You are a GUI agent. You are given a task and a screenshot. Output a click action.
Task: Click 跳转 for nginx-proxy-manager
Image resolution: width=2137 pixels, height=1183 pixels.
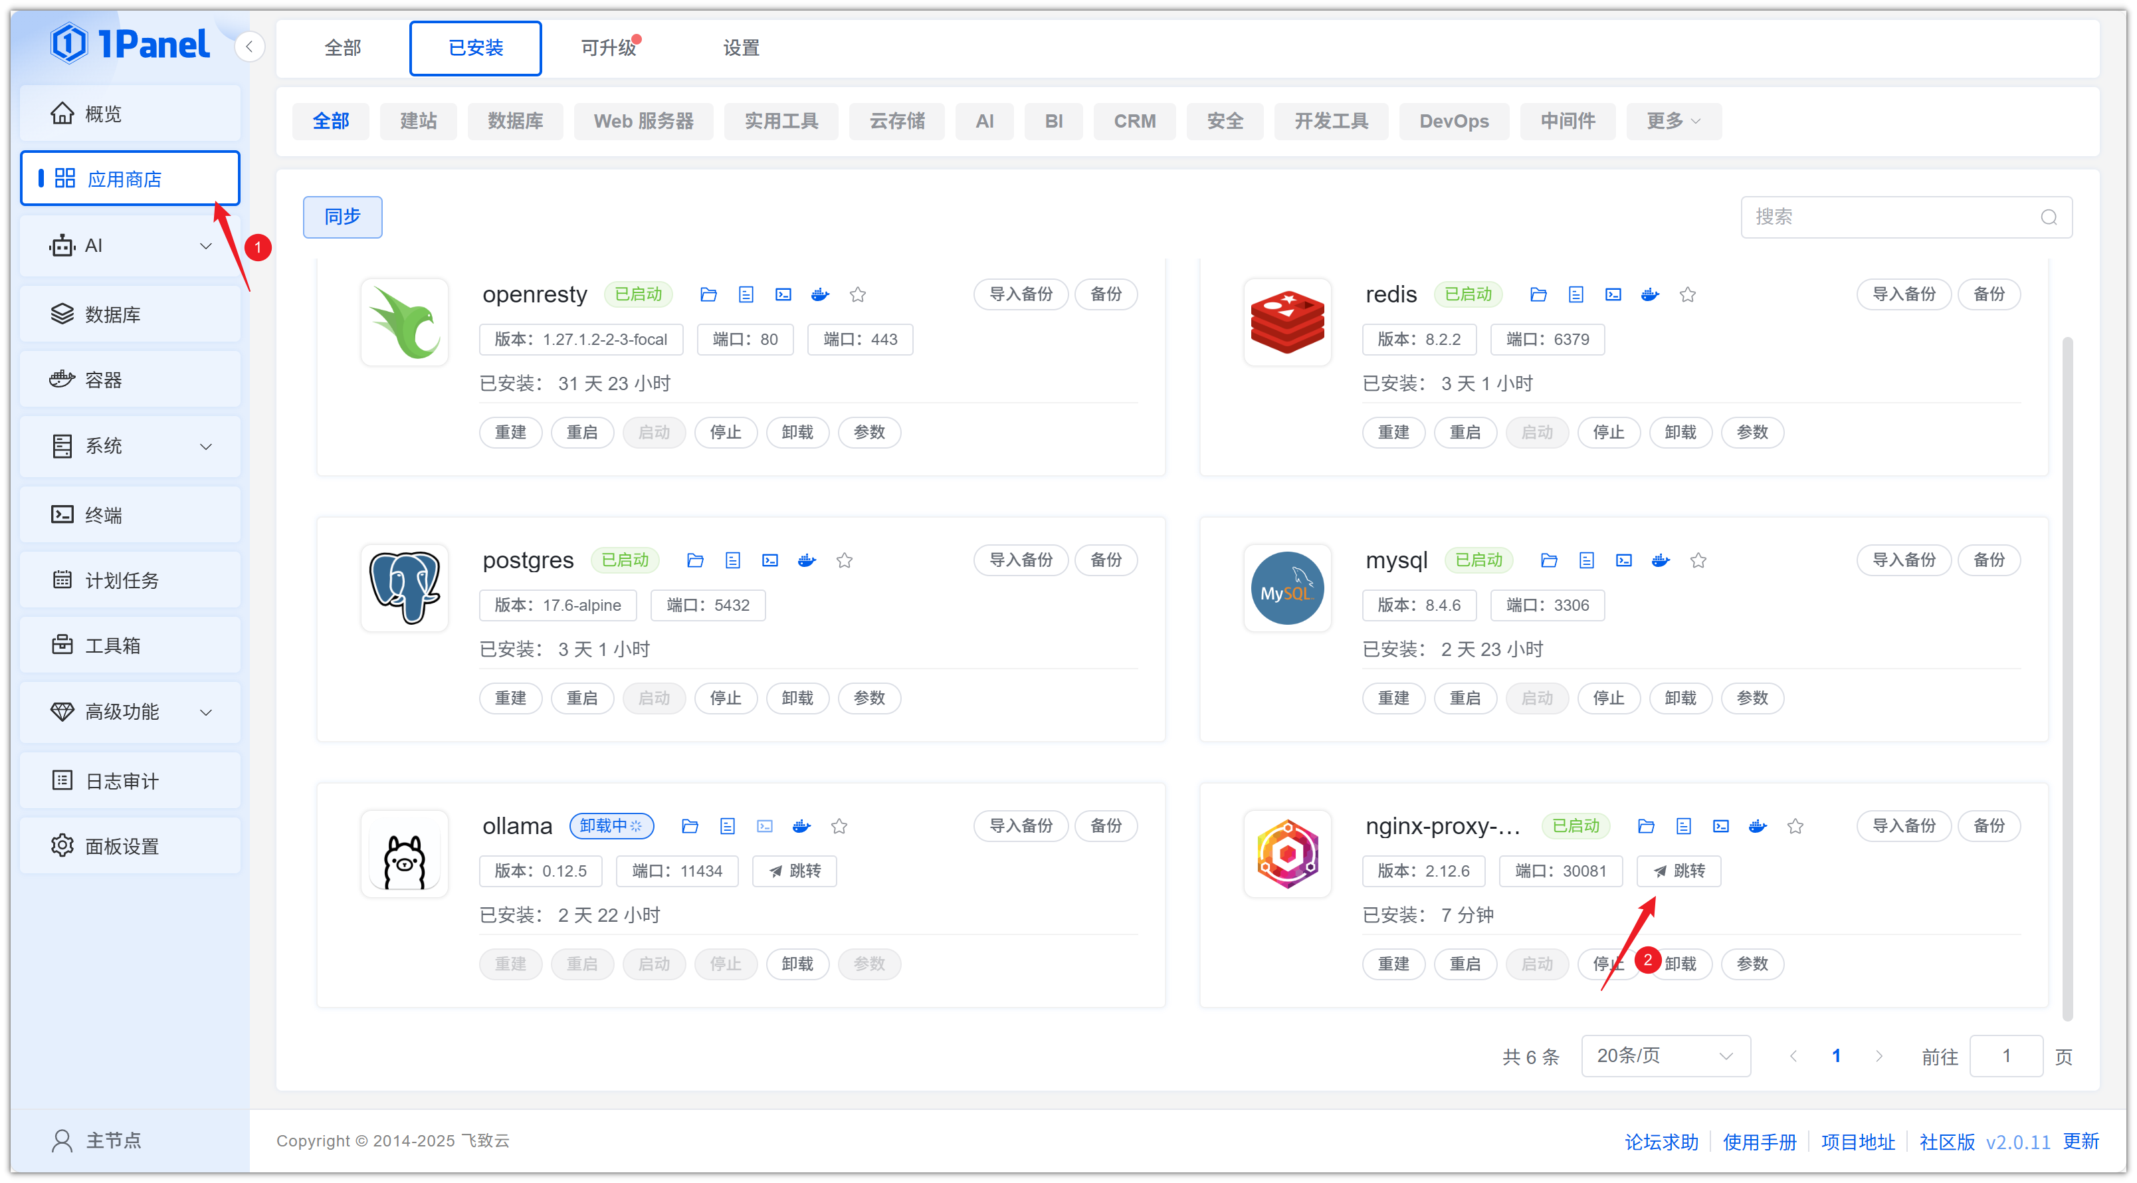click(x=1679, y=871)
